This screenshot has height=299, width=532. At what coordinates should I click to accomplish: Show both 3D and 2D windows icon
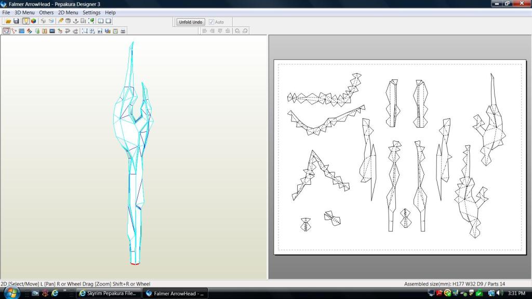click(101, 21)
